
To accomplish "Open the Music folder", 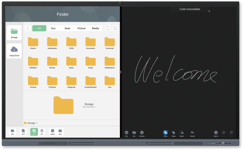I will [x=71, y=62].
